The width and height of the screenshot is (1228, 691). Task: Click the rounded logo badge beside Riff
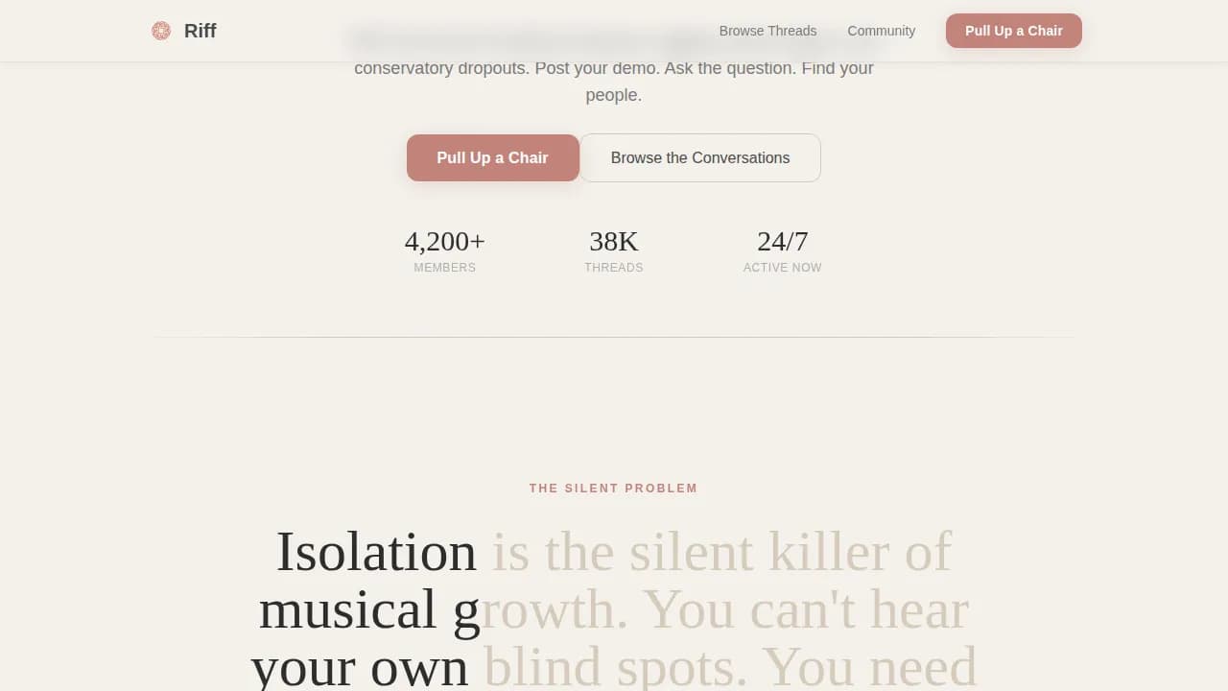(160, 30)
